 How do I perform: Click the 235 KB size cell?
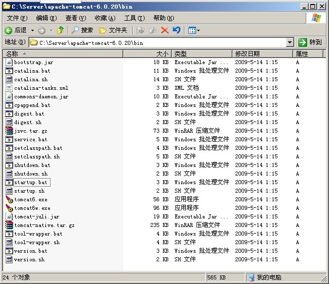click(x=159, y=225)
